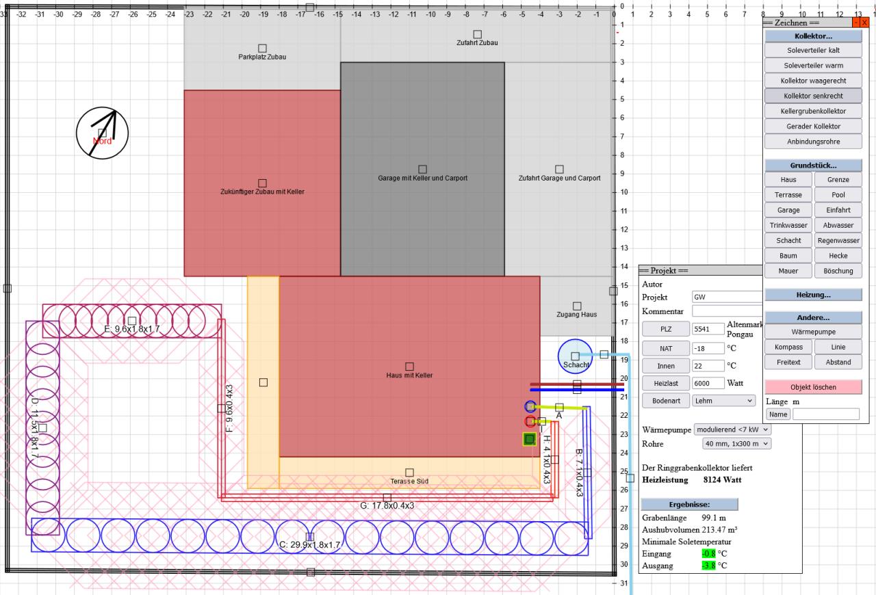Toggle the Ergebnisse: results section
The height and width of the screenshot is (595, 876).
pyautogui.click(x=689, y=504)
